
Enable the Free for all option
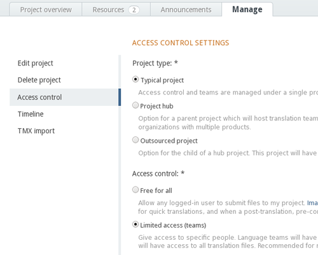point(135,190)
